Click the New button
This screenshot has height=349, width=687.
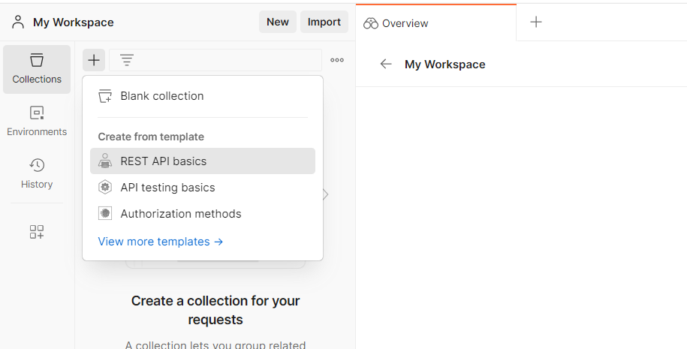pos(277,22)
